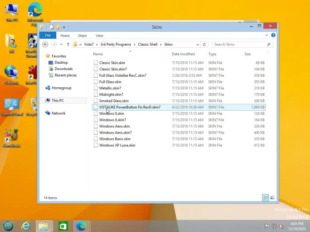Image resolution: width=310 pixels, height=232 pixels.
Task: Click the search magnifier icon
Action: [x=269, y=44]
